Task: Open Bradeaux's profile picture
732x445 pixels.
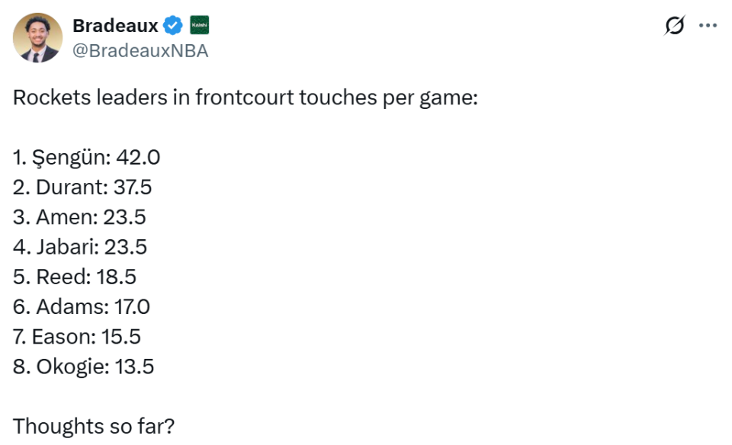Action: (x=37, y=37)
